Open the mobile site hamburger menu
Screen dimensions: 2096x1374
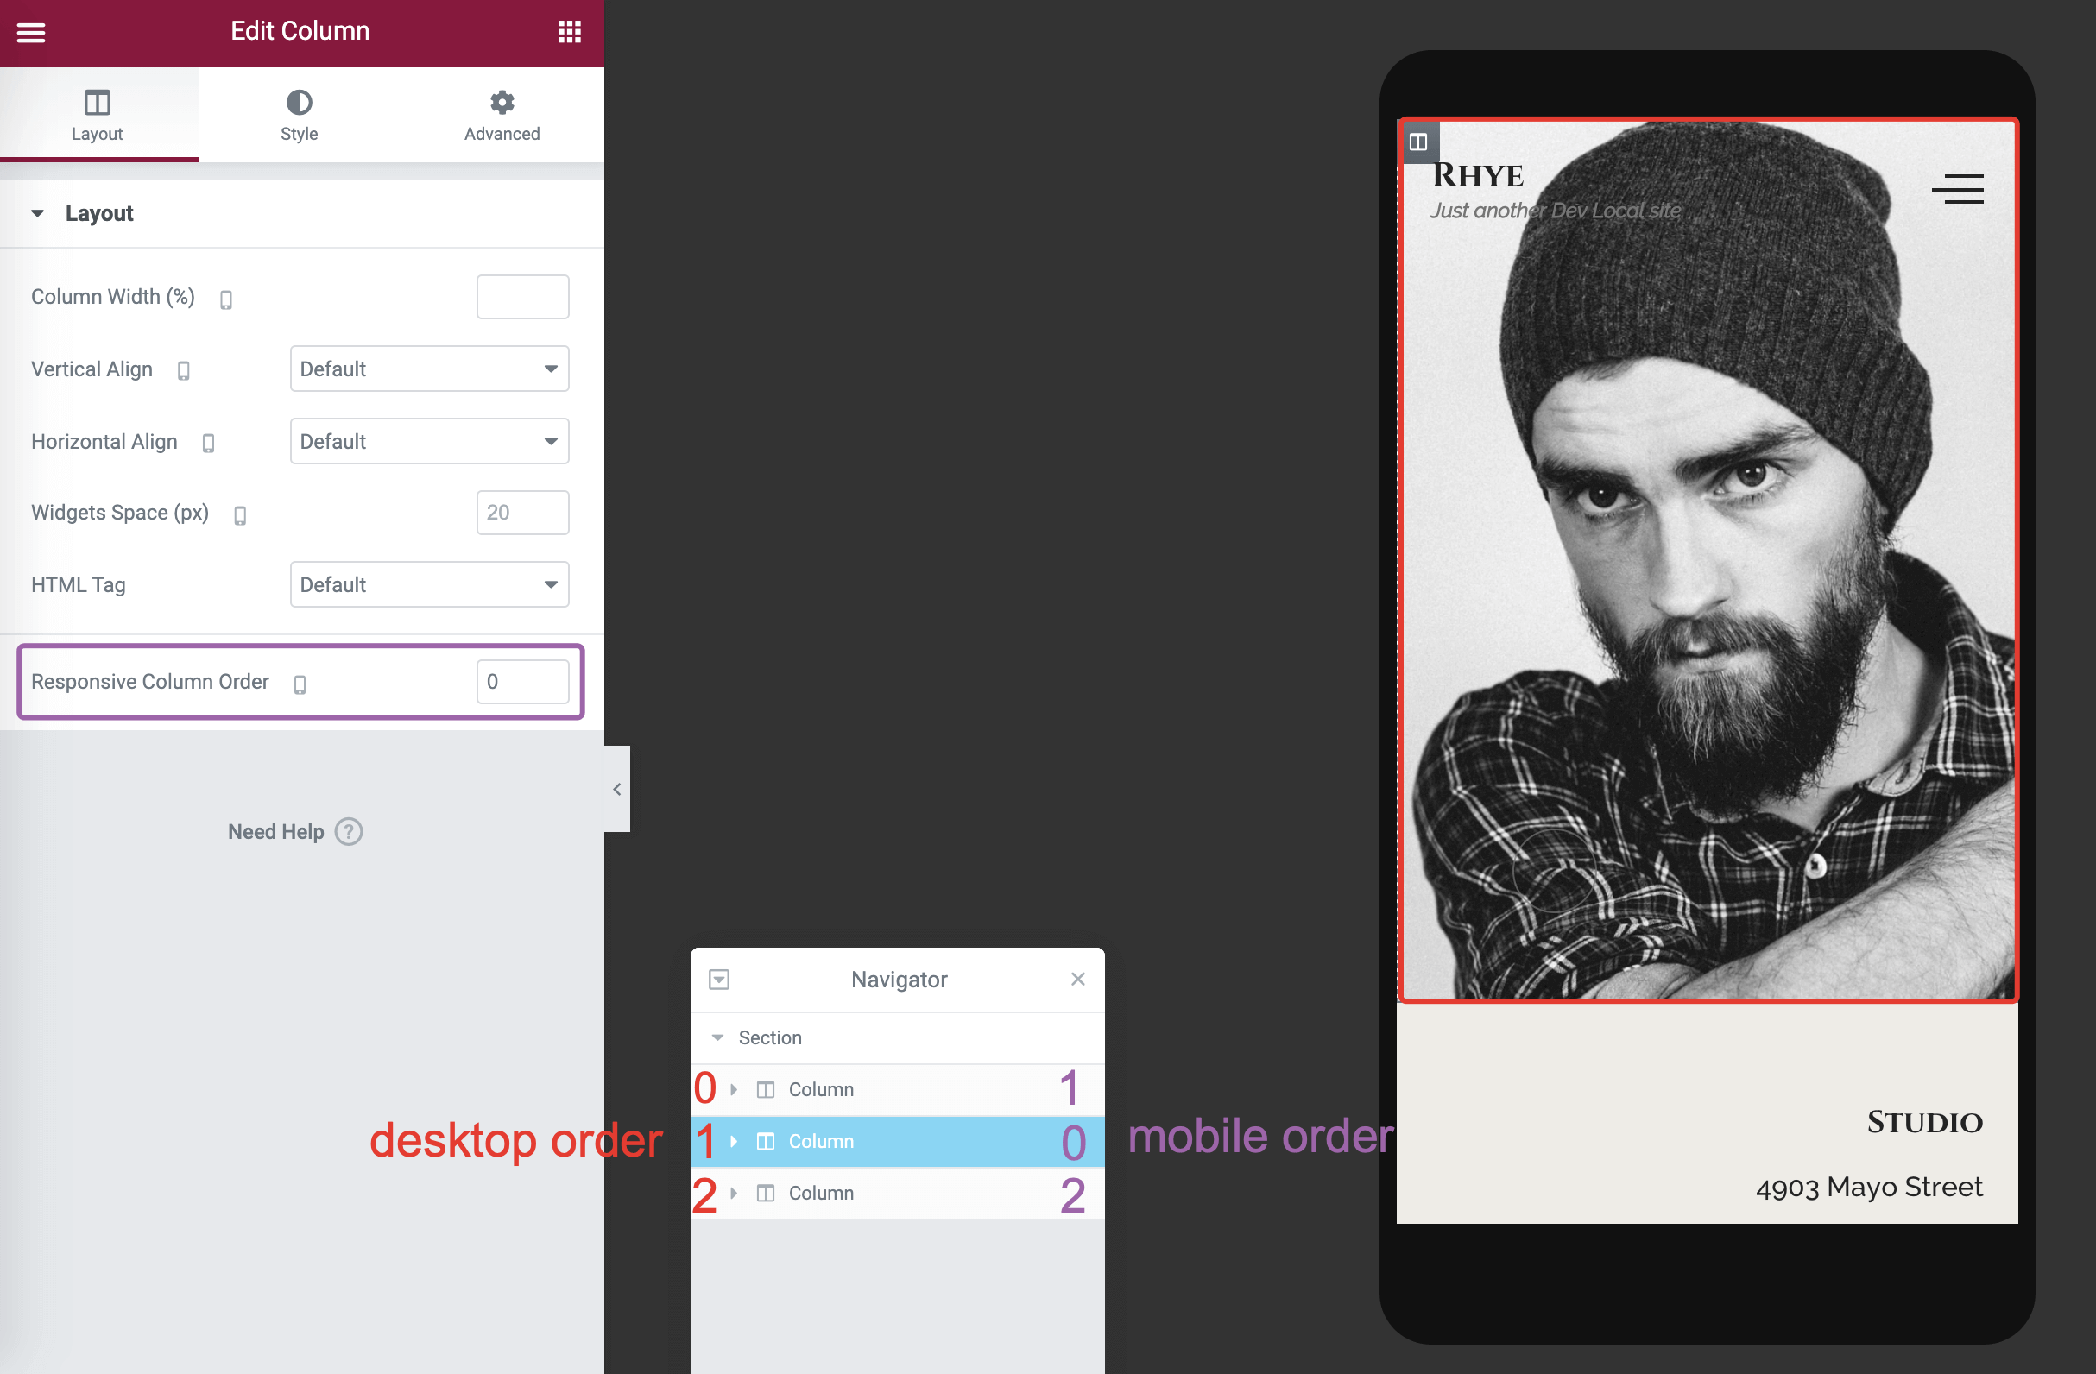click(1957, 189)
